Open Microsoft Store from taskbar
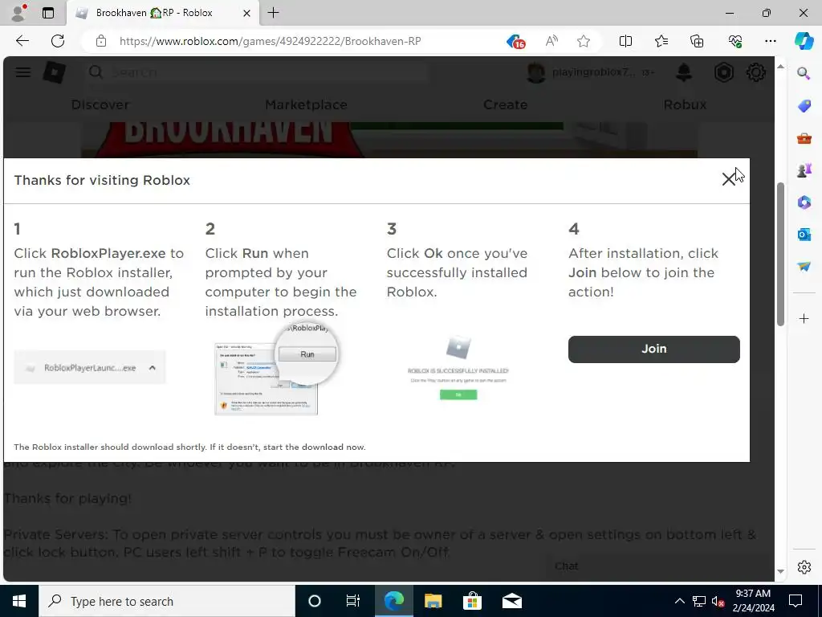 [472, 601]
